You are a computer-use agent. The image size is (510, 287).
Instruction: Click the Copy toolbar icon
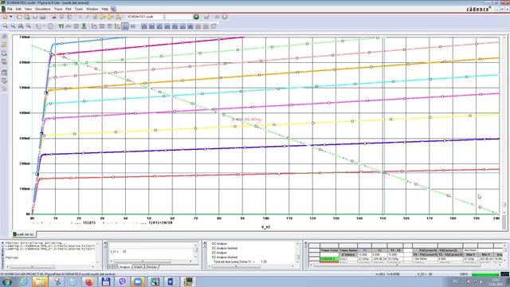(x=62, y=17)
